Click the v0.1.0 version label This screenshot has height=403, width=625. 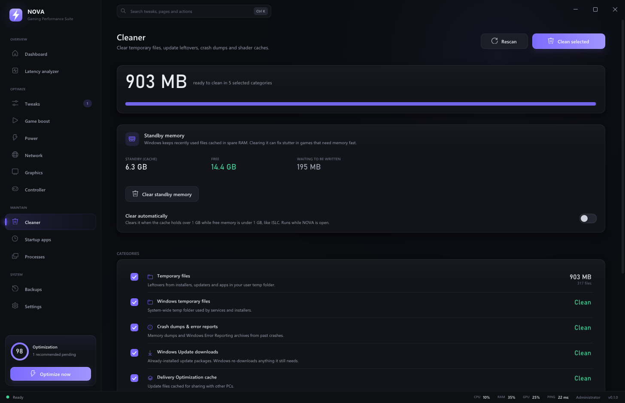(x=613, y=397)
